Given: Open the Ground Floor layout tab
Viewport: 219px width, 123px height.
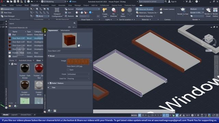Looking at the screenshot, I should [x=26, y=115].
